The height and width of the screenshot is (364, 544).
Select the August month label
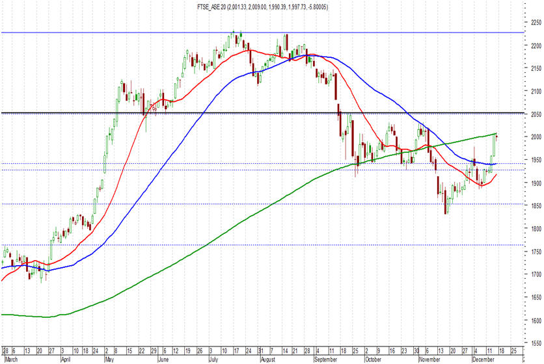click(268, 359)
